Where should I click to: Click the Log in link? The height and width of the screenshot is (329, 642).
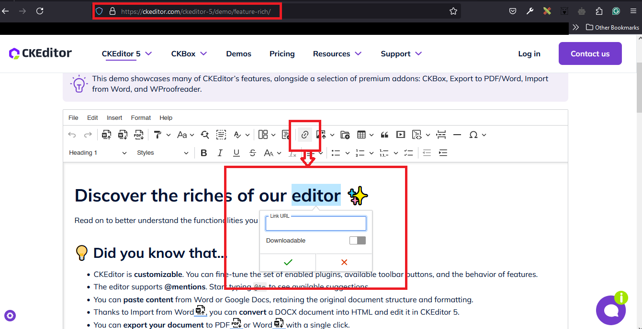529,53
